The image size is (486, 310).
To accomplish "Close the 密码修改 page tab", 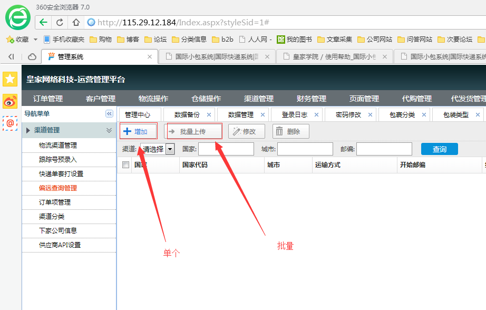I will tap(370, 115).
